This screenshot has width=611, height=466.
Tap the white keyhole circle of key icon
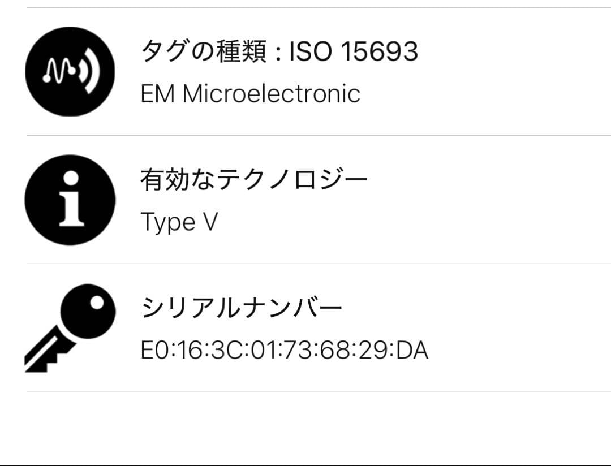(97, 302)
